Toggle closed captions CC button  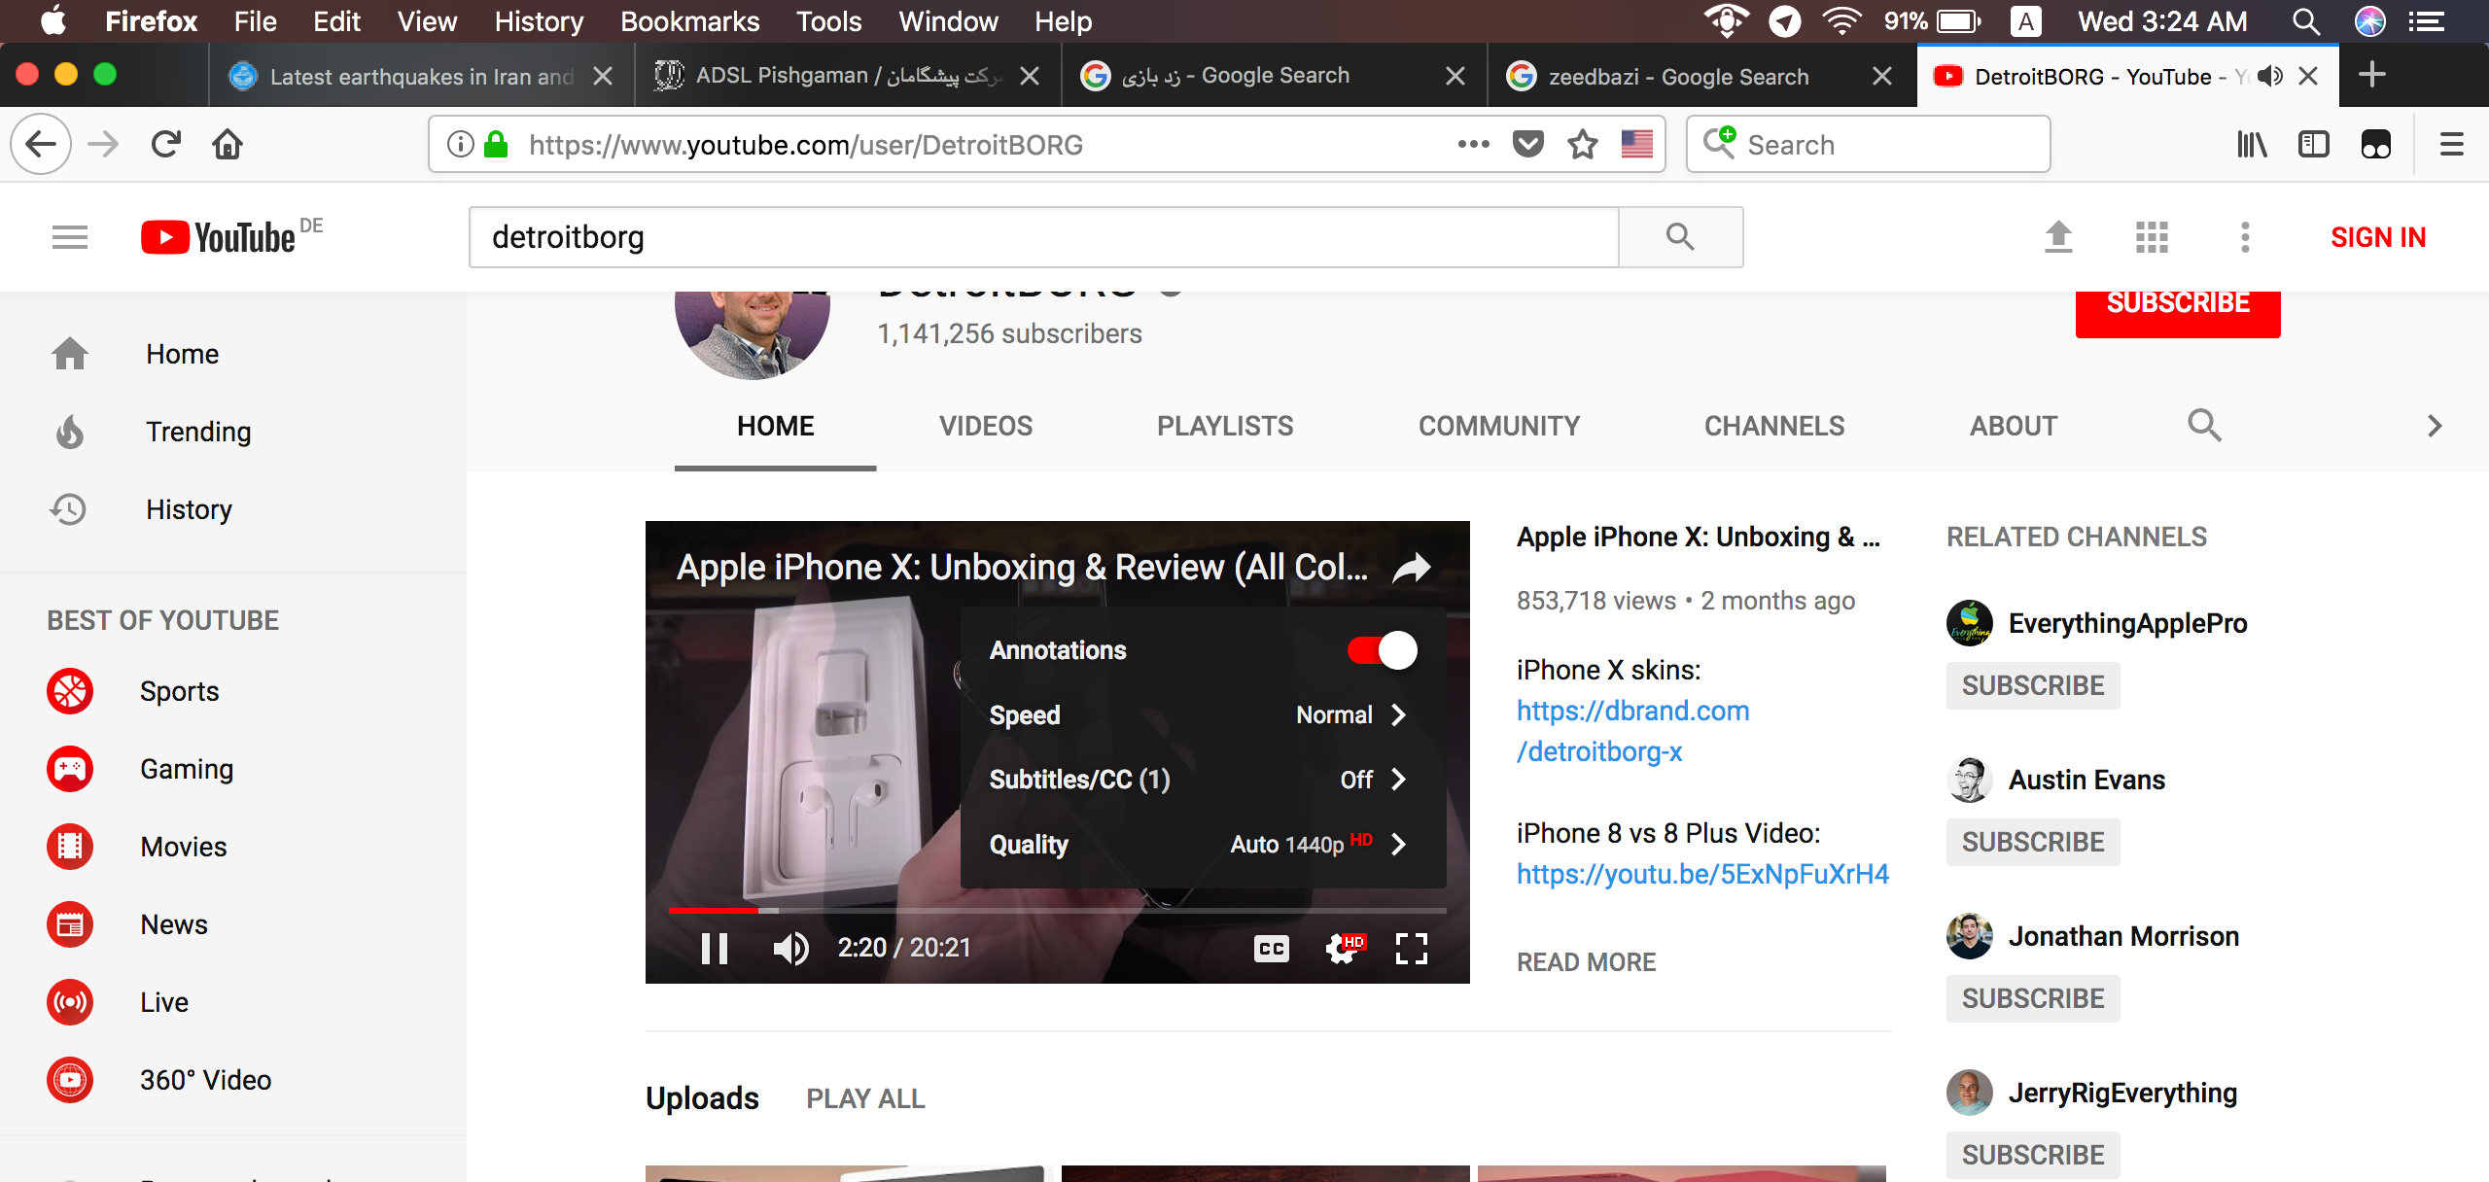(x=1272, y=948)
